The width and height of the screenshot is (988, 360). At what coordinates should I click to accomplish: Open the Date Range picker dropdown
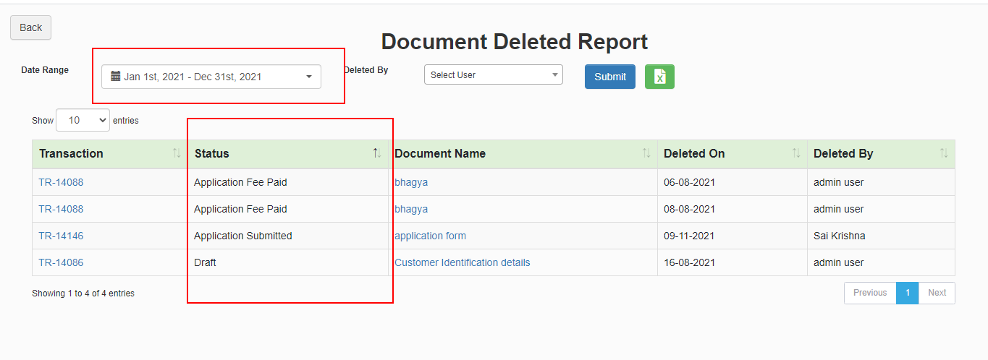coord(211,77)
